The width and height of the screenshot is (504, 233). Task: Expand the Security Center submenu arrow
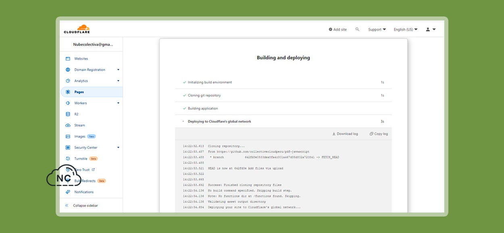pos(118,147)
